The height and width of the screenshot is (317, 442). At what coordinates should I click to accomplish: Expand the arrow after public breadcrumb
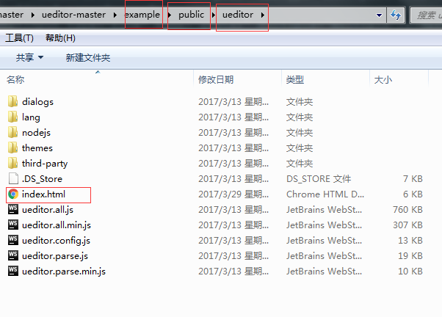(214, 15)
